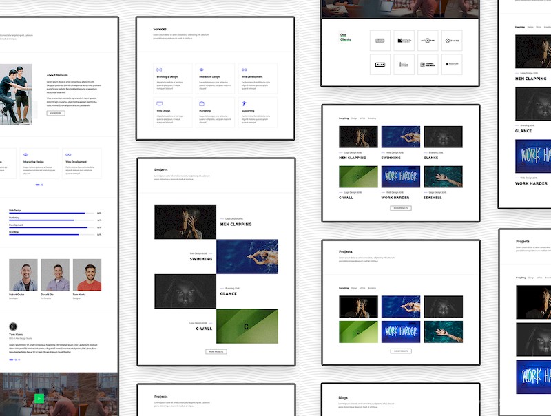The height and width of the screenshot is (416, 551).
Task: Click the briefcase icon above Marketing service card
Action: click(202, 103)
